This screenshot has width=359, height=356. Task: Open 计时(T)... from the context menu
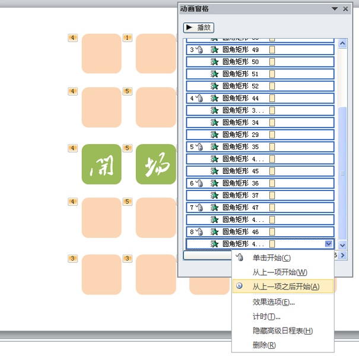tap(266, 316)
